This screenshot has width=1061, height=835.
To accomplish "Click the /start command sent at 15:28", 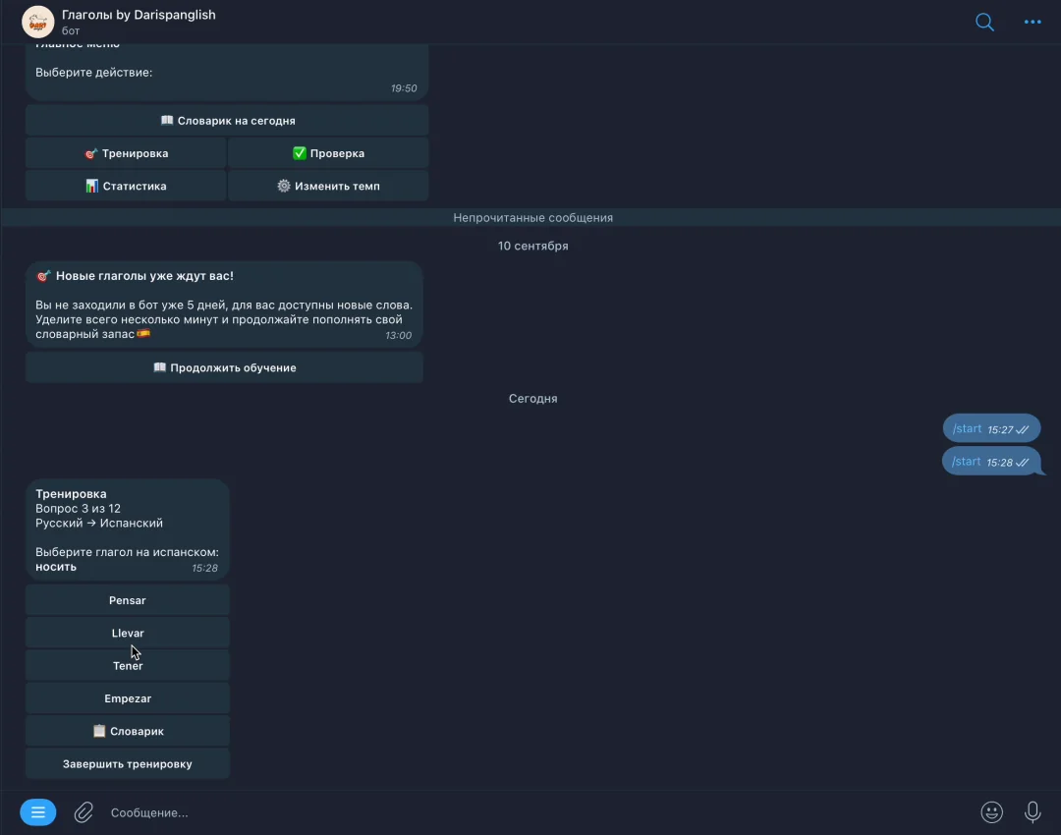I will click(x=966, y=462).
